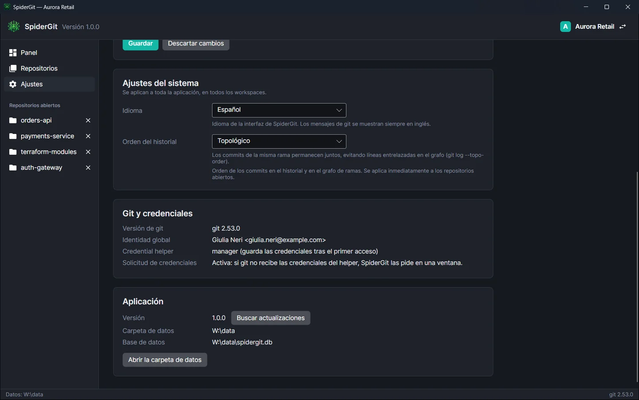Click the Giulia Neri identity text
This screenshot has height=400, width=639.
(269, 240)
